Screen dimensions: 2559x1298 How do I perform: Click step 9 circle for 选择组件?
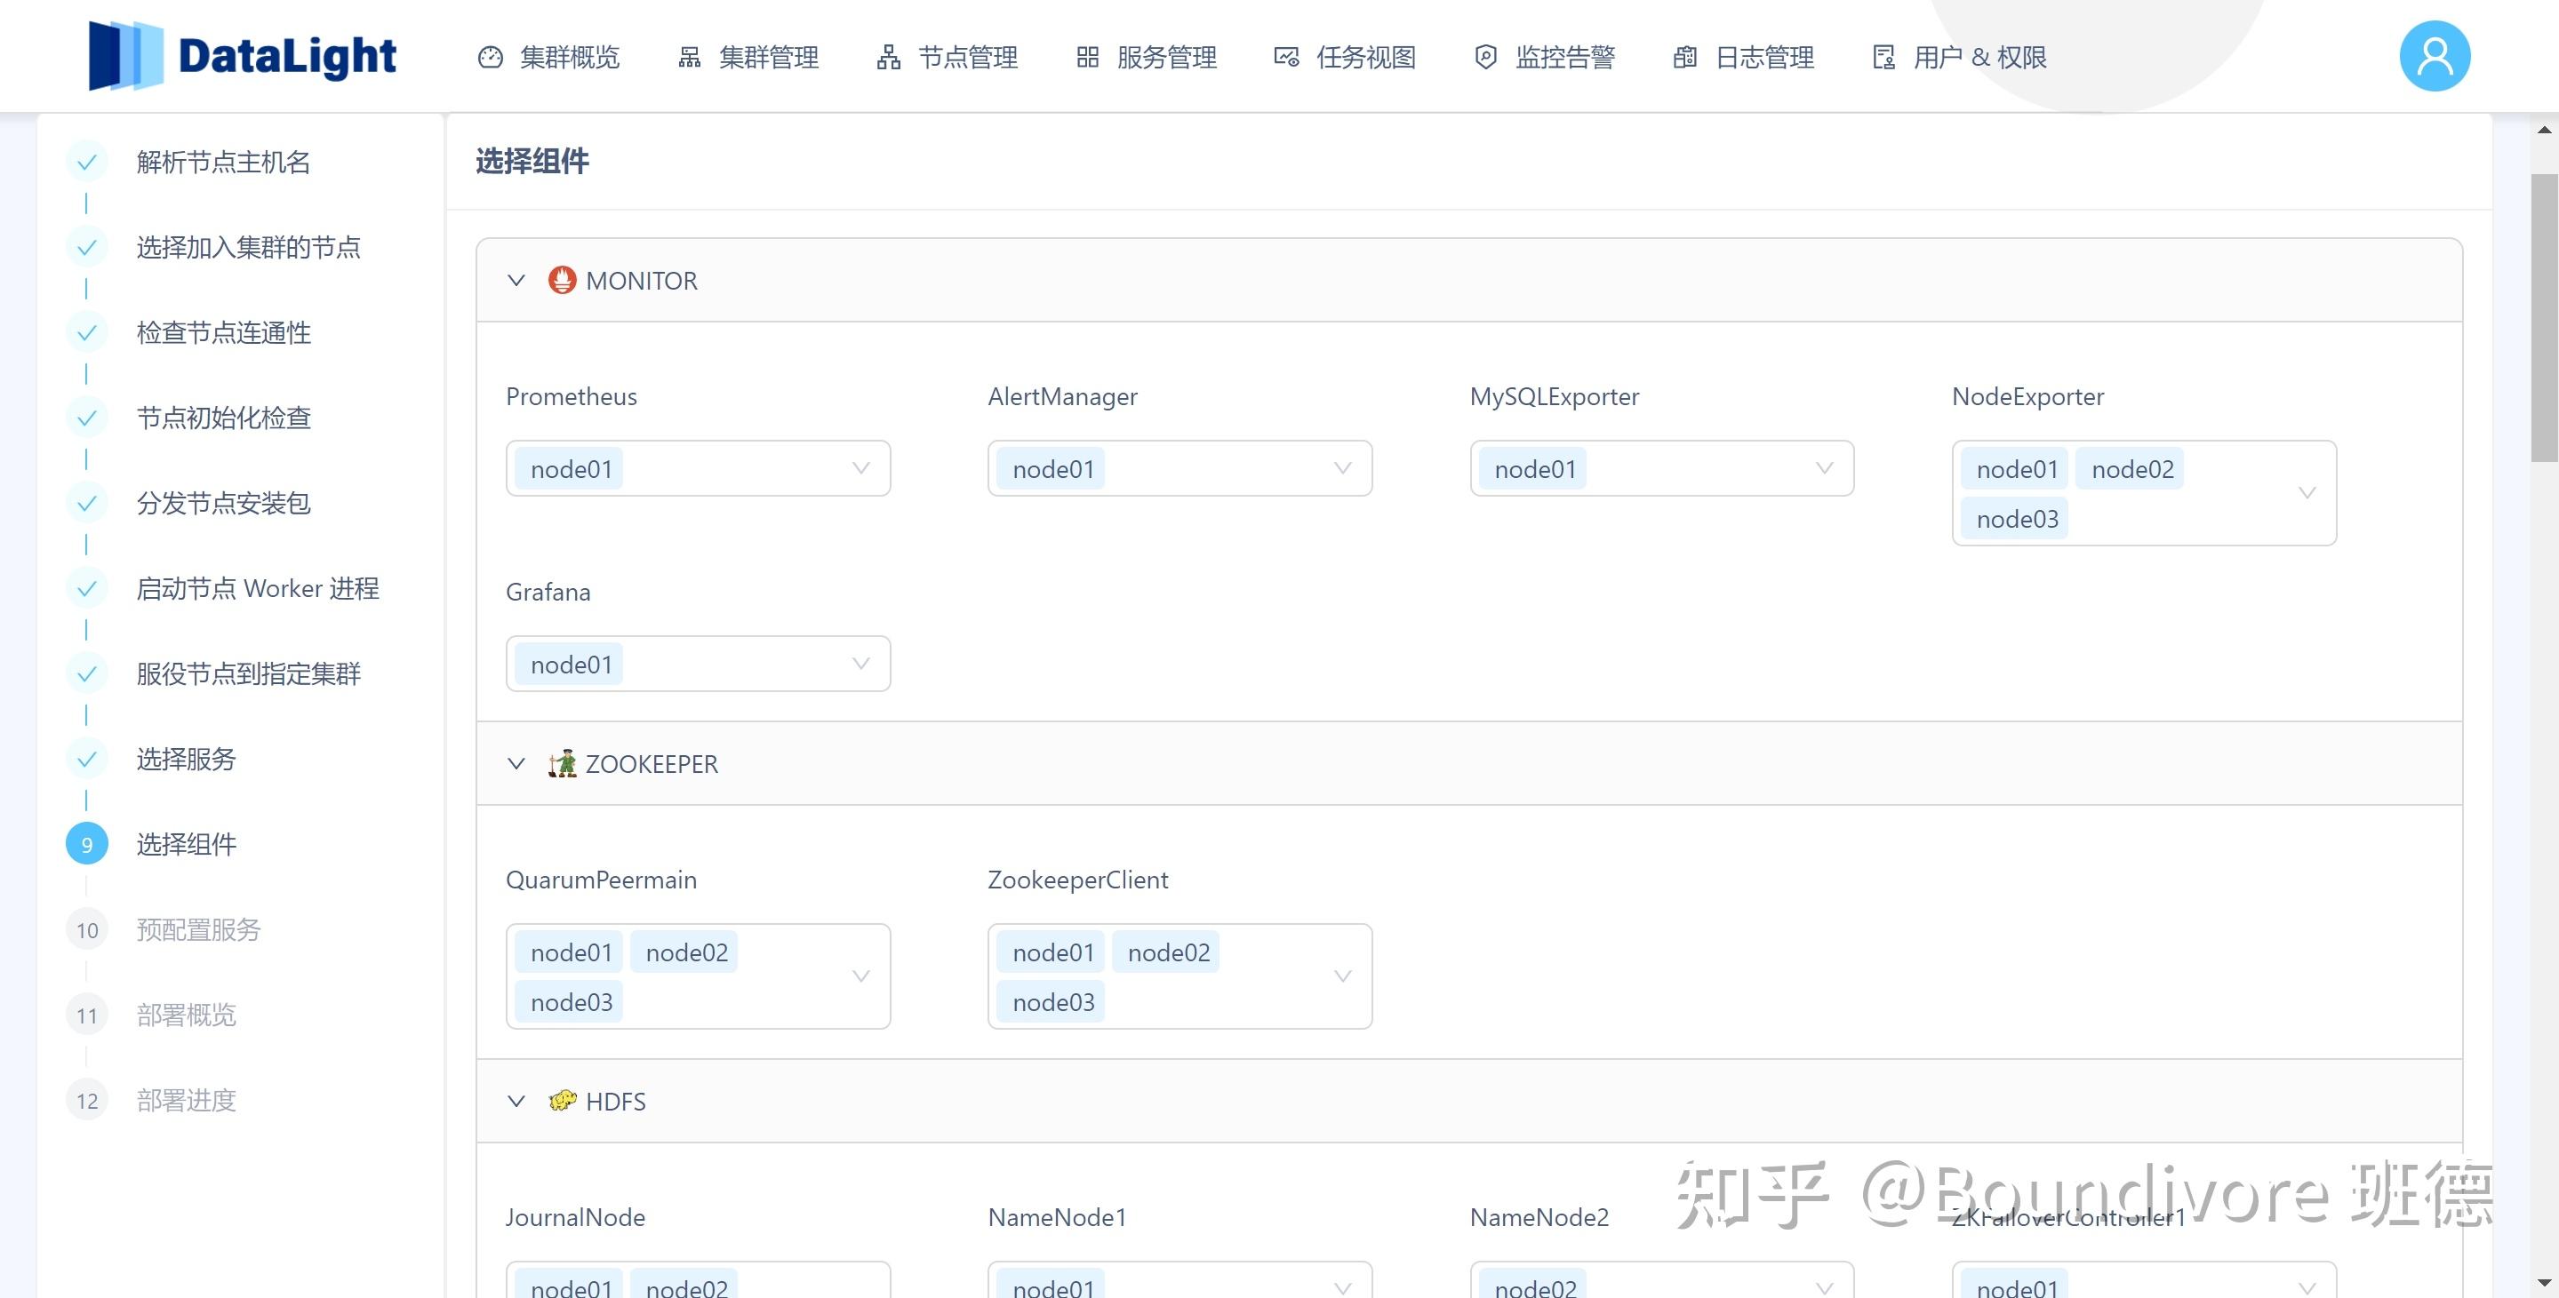[86, 844]
